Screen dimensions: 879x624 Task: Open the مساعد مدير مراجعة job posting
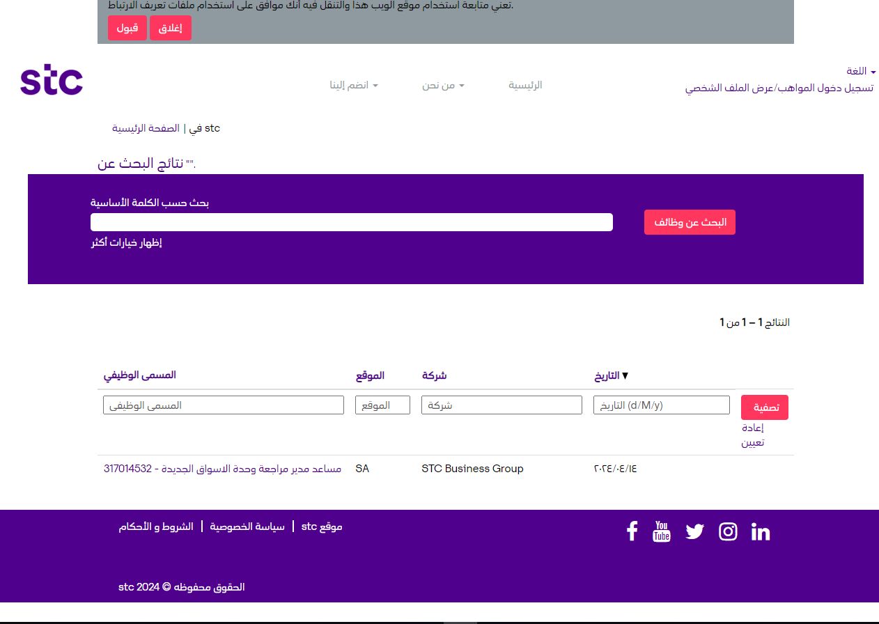(223, 469)
